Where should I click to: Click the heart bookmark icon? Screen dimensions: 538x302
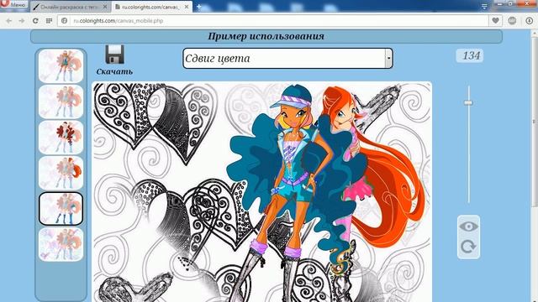point(495,21)
